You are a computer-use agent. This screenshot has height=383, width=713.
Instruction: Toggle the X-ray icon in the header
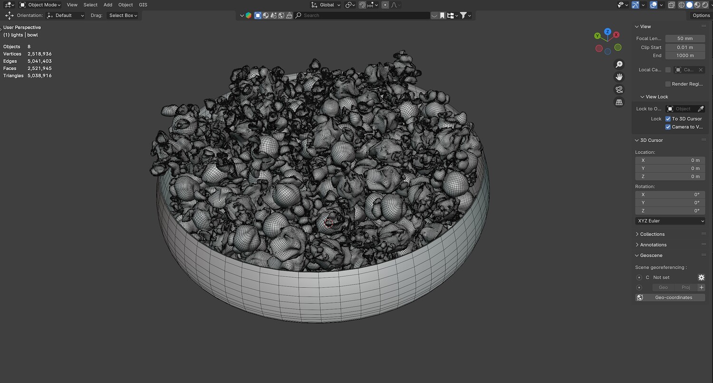pyautogui.click(x=671, y=5)
